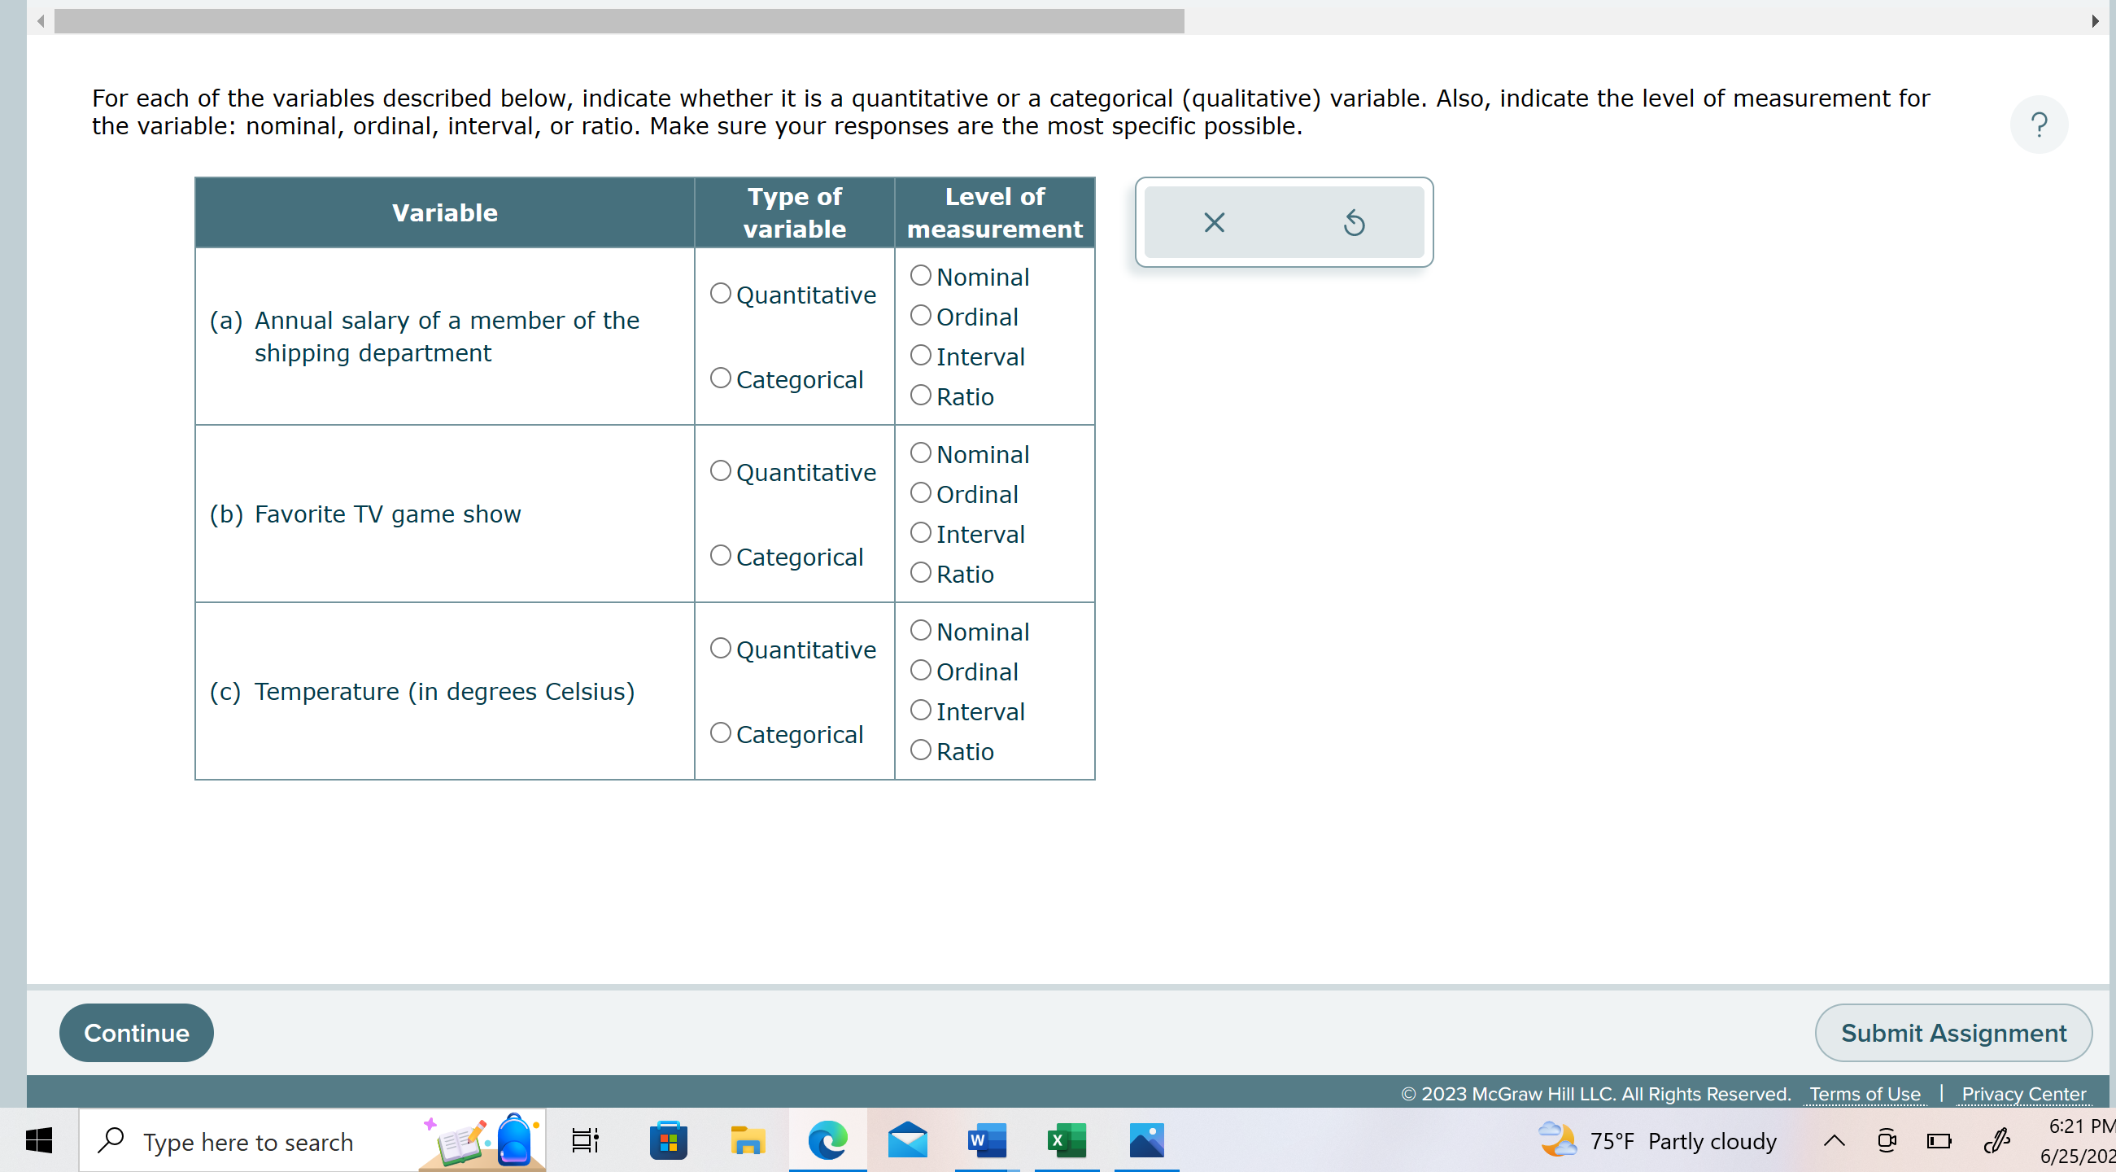2116x1172 pixels.
Task: Open the Mail app from the taskbar
Action: (907, 1141)
